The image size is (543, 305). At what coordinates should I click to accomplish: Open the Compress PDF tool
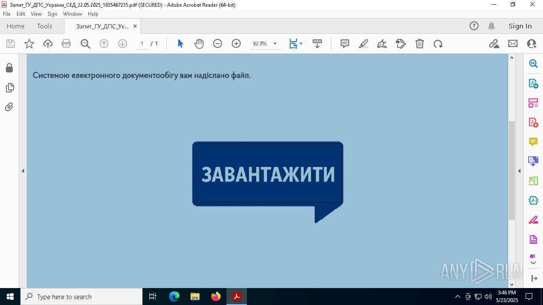(533, 200)
